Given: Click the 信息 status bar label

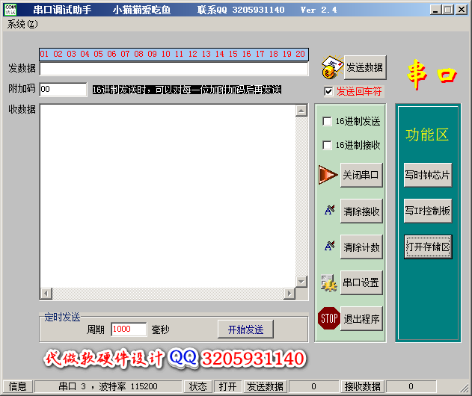Looking at the screenshot, I should click(x=18, y=386).
